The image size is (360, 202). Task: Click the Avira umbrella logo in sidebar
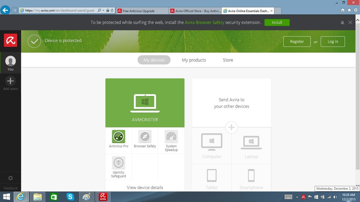click(x=10, y=40)
